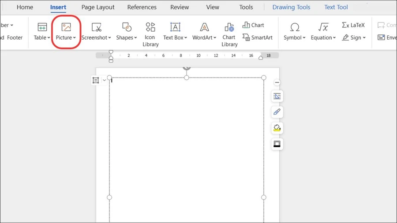Click the shape outline icon on floating toolbar

(277, 144)
